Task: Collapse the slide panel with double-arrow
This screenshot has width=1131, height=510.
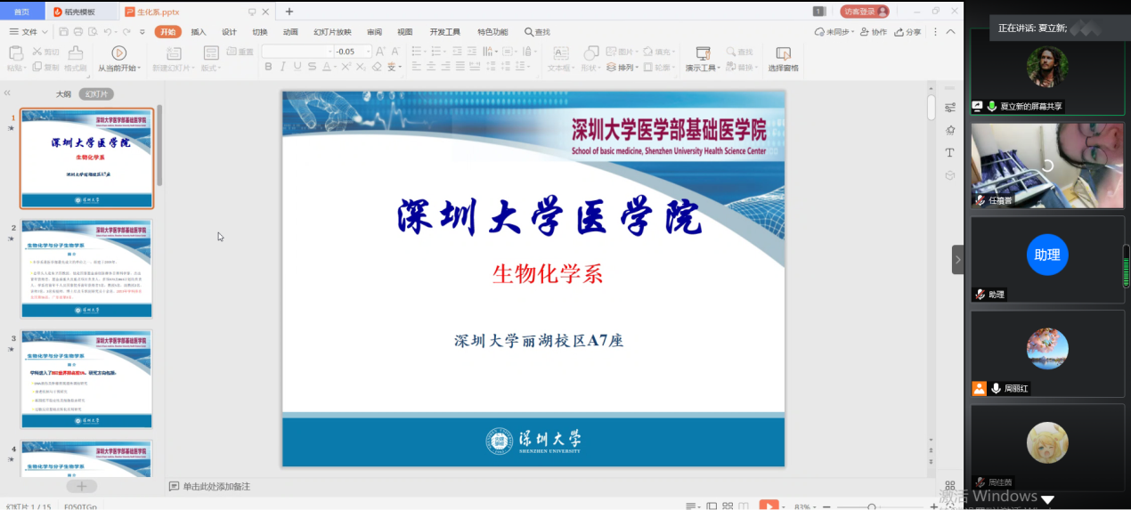Action: click(x=7, y=93)
